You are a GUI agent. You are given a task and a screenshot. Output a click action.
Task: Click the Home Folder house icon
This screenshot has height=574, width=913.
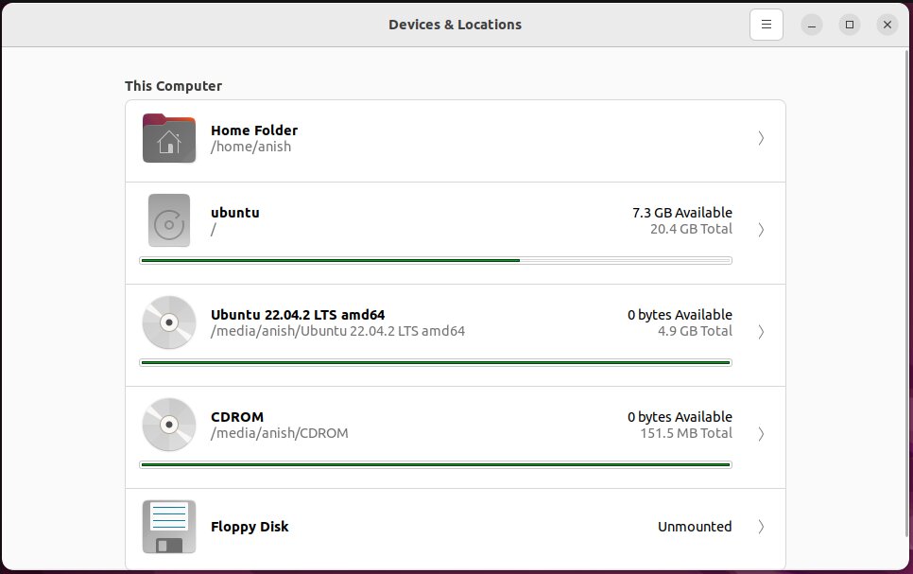click(x=169, y=138)
